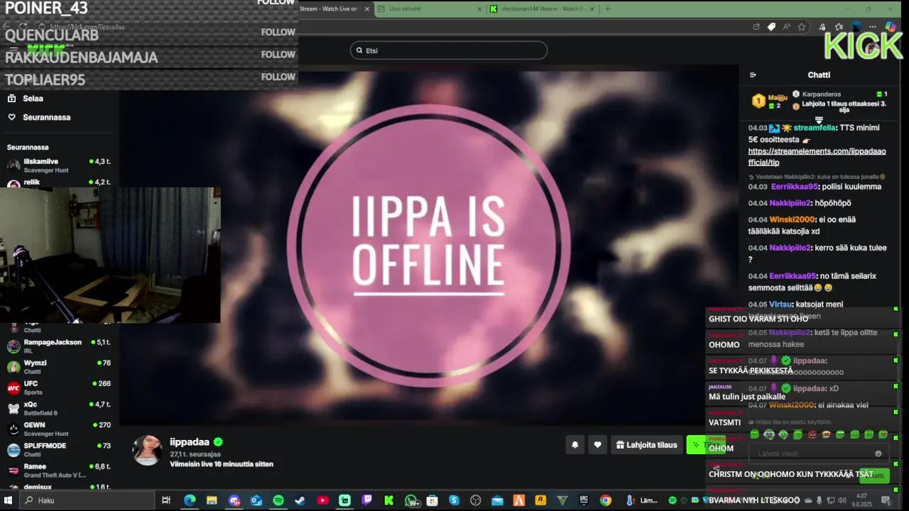Viewport: 909px width, 511px height.
Task: Open Epic Games from taskbar
Action: (x=584, y=500)
